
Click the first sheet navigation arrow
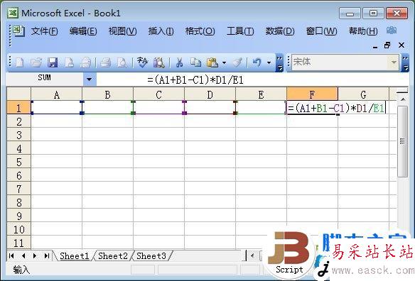11,255
